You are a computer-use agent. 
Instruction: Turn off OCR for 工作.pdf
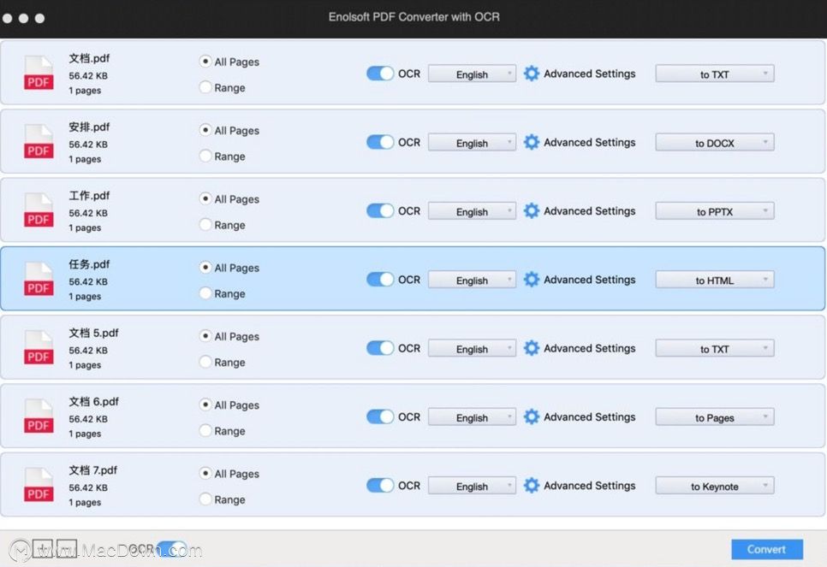pos(380,210)
